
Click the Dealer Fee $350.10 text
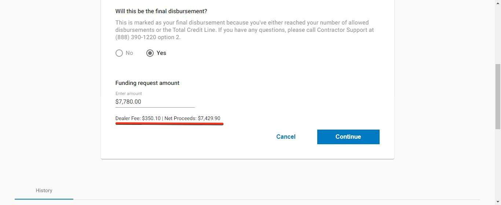coord(138,118)
